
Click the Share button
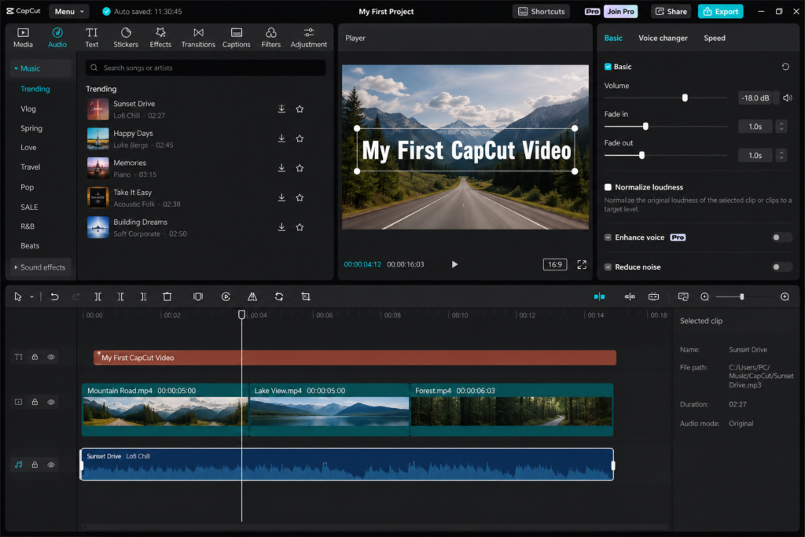click(671, 11)
